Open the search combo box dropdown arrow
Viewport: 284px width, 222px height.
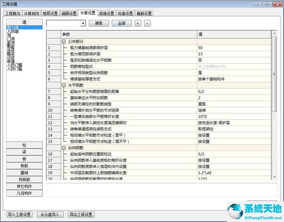tap(83, 23)
